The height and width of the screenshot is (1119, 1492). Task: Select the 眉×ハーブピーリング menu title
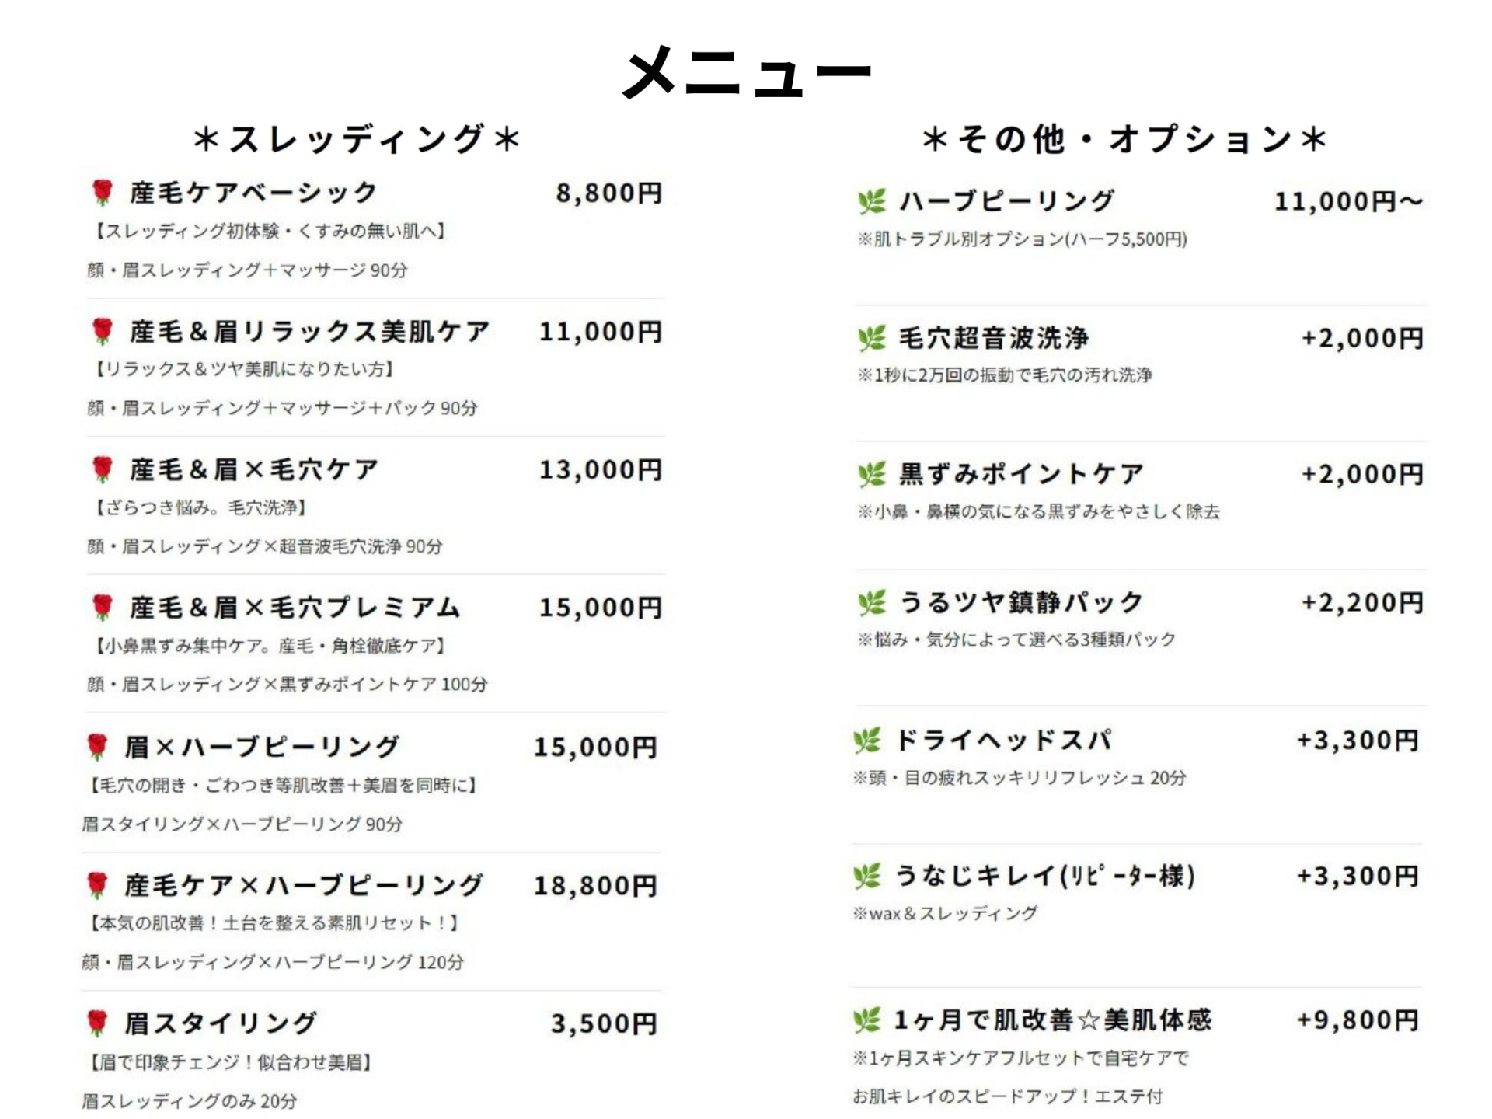coord(262,747)
